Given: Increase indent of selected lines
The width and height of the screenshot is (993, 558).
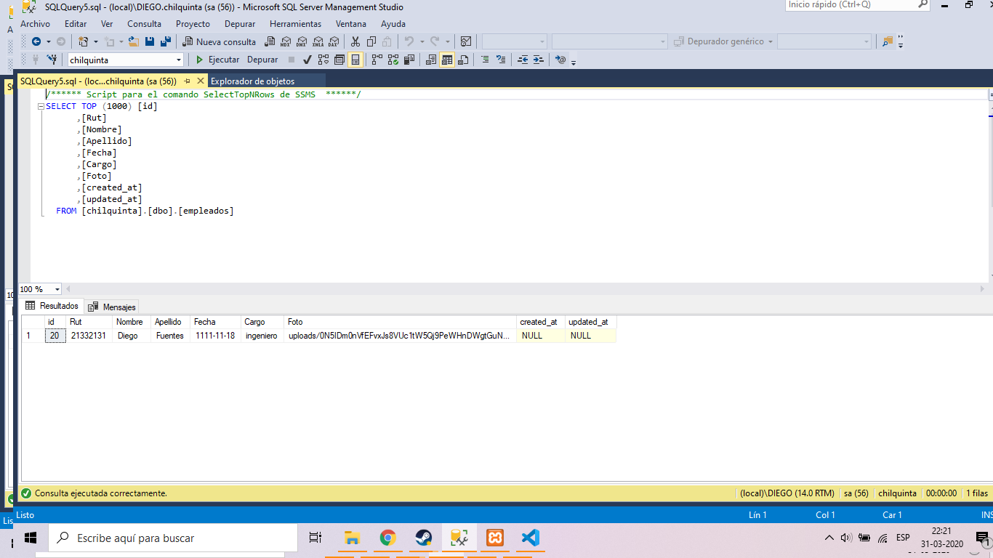Looking at the screenshot, I should 538,60.
